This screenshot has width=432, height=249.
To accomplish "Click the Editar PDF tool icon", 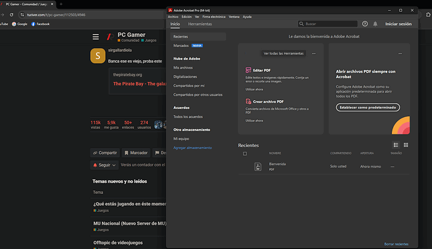I will pyautogui.click(x=248, y=70).
